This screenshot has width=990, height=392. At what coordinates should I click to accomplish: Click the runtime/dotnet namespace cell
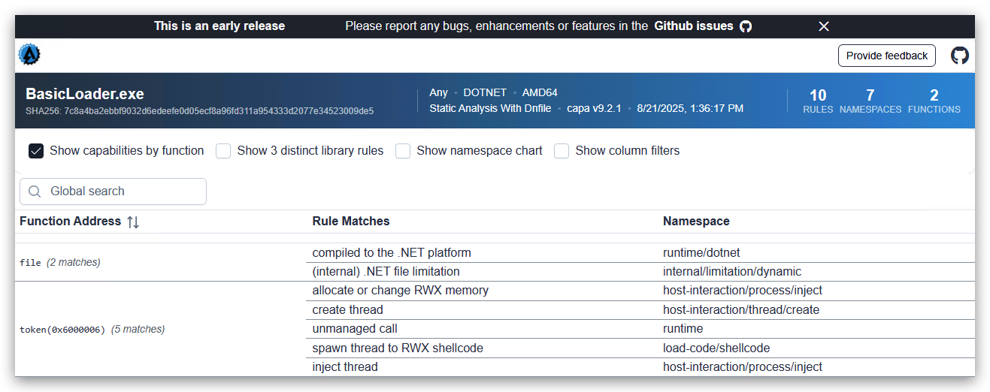click(701, 253)
